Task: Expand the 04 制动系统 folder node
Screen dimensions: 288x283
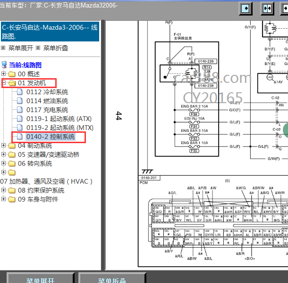Action: point(3,145)
